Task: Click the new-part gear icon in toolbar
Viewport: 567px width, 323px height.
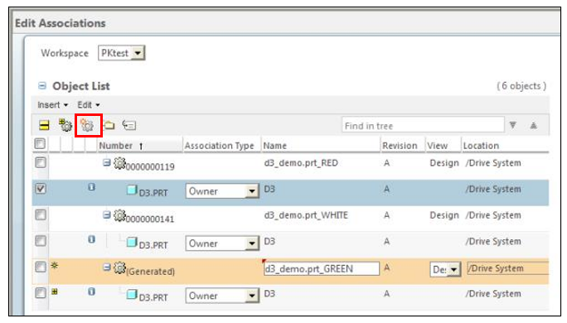Action: (x=87, y=125)
